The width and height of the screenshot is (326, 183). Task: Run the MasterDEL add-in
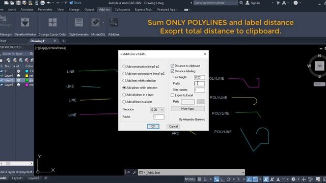tap(96, 22)
